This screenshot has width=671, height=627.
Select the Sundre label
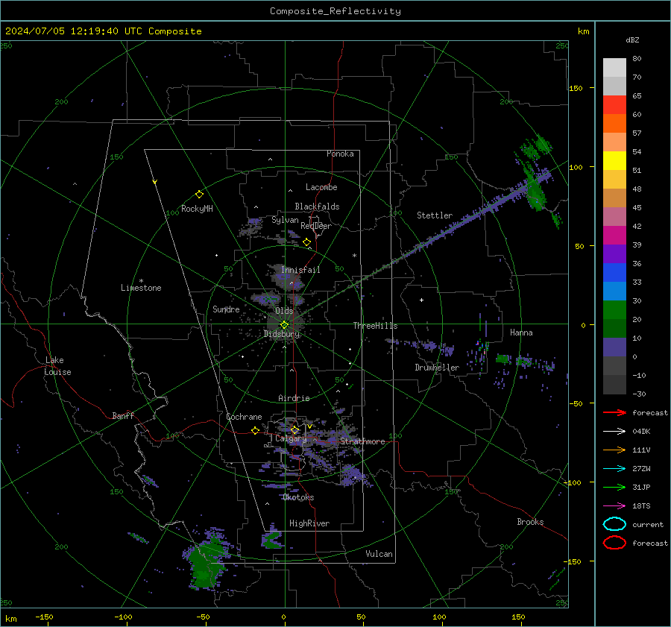(x=226, y=309)
